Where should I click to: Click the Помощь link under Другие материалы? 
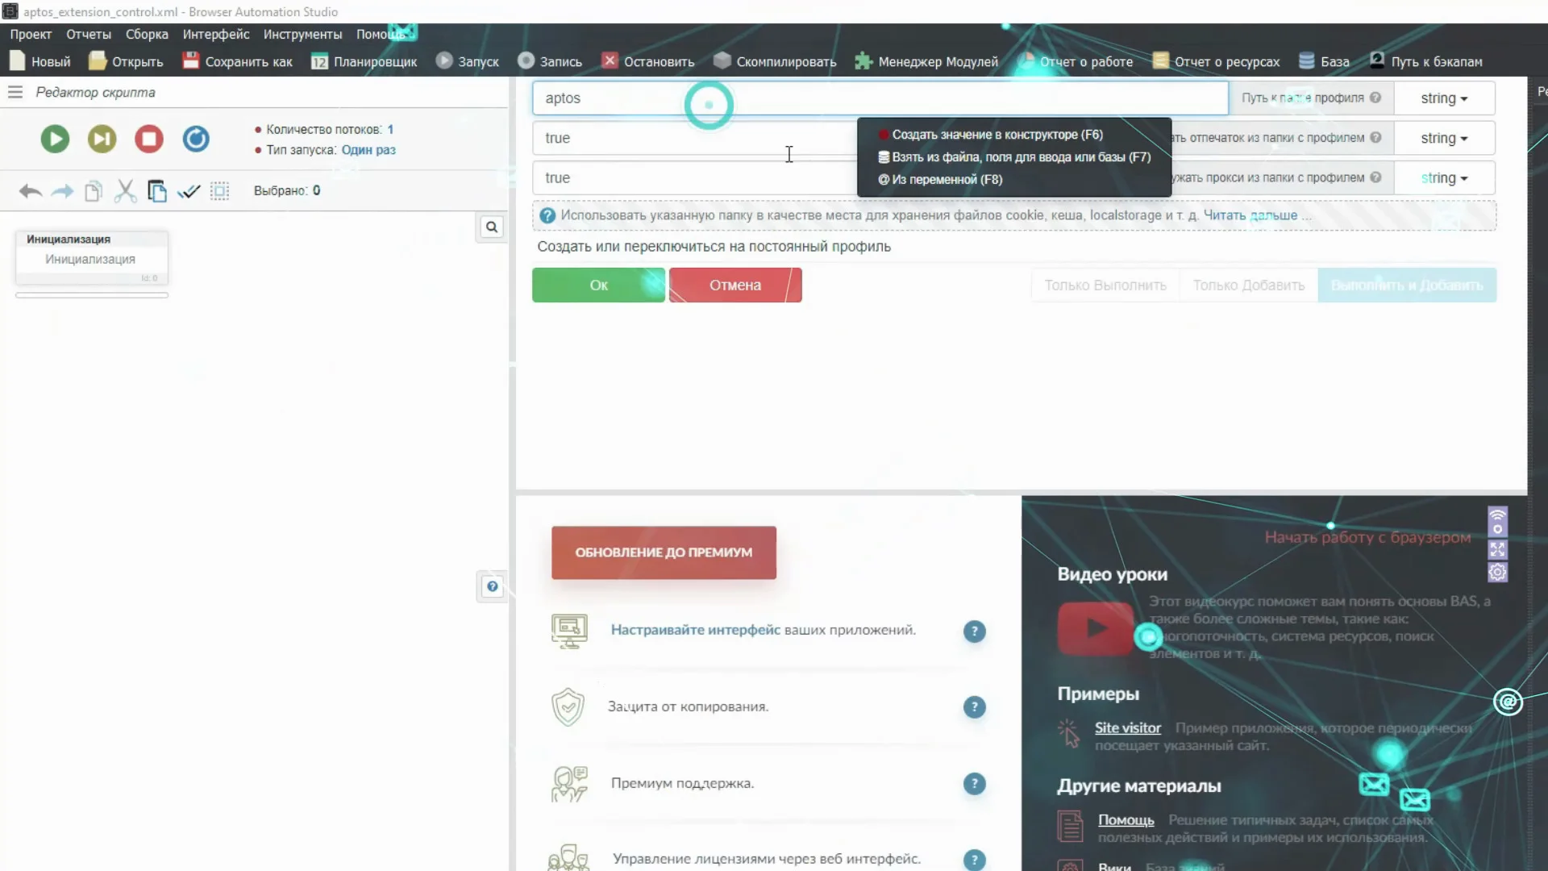[x=1126, y=820]
